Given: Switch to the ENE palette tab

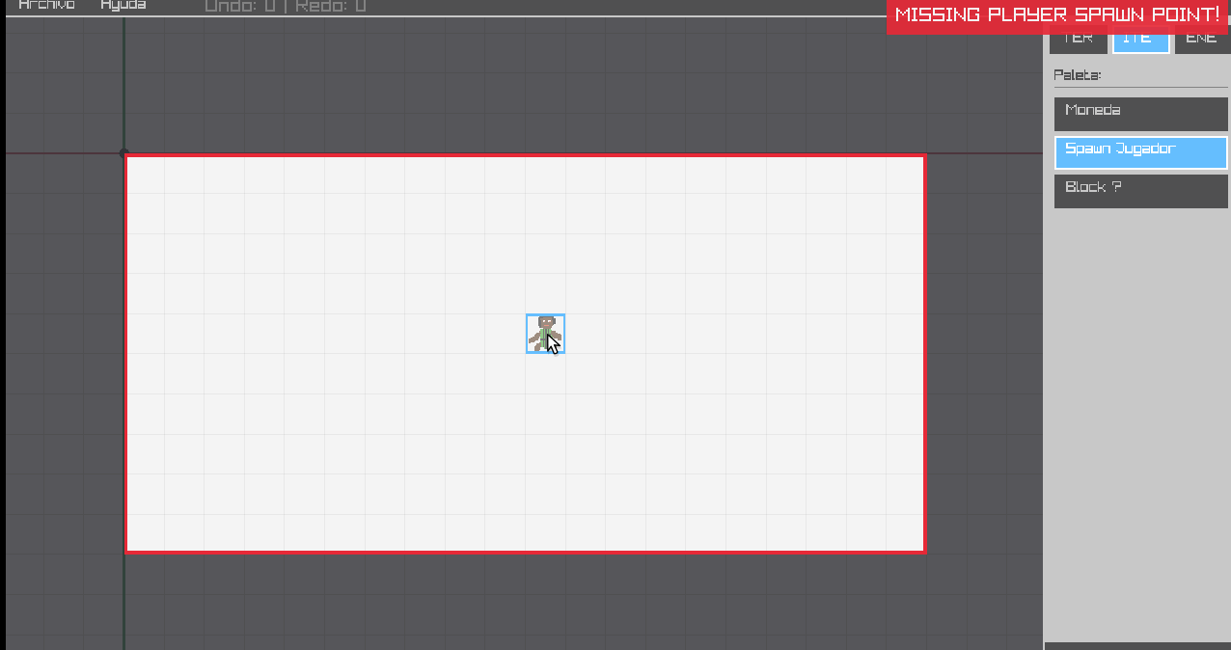Looking at the screenshot, I should (1201, 41).
